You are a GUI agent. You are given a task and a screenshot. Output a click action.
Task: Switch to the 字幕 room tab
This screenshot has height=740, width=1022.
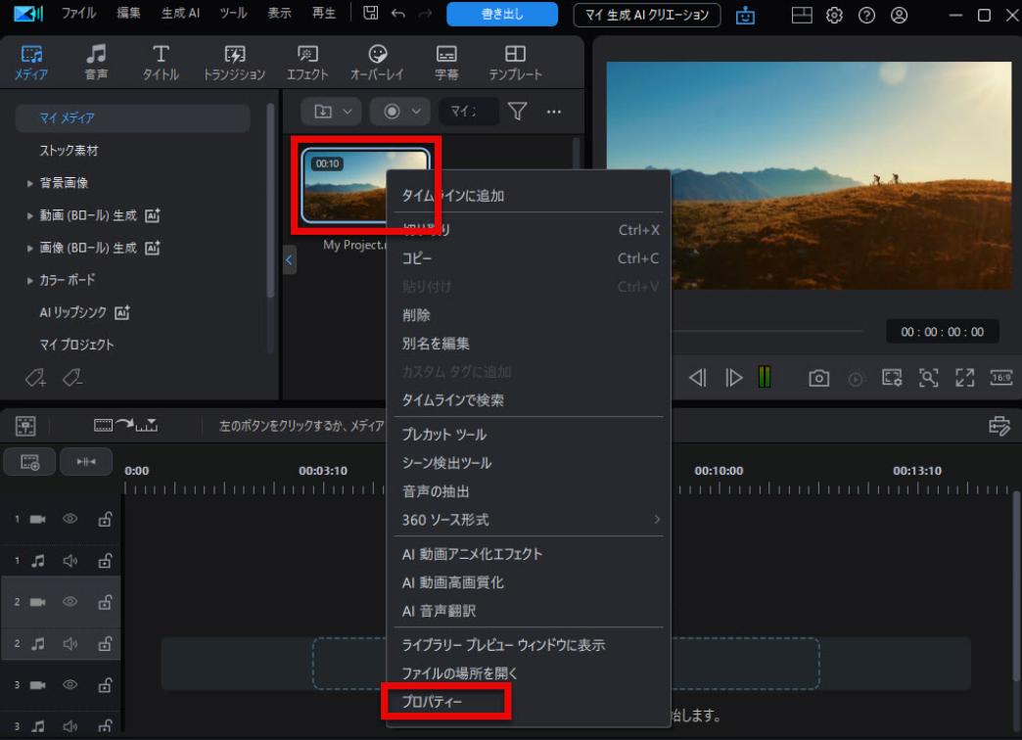click(x=446, y=61)
